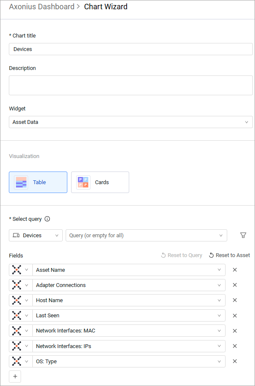Expand adapter chevron for Network Interfaces: MAC row
Viewport: 255px width, 386px height.
click(x=27, y=331)
